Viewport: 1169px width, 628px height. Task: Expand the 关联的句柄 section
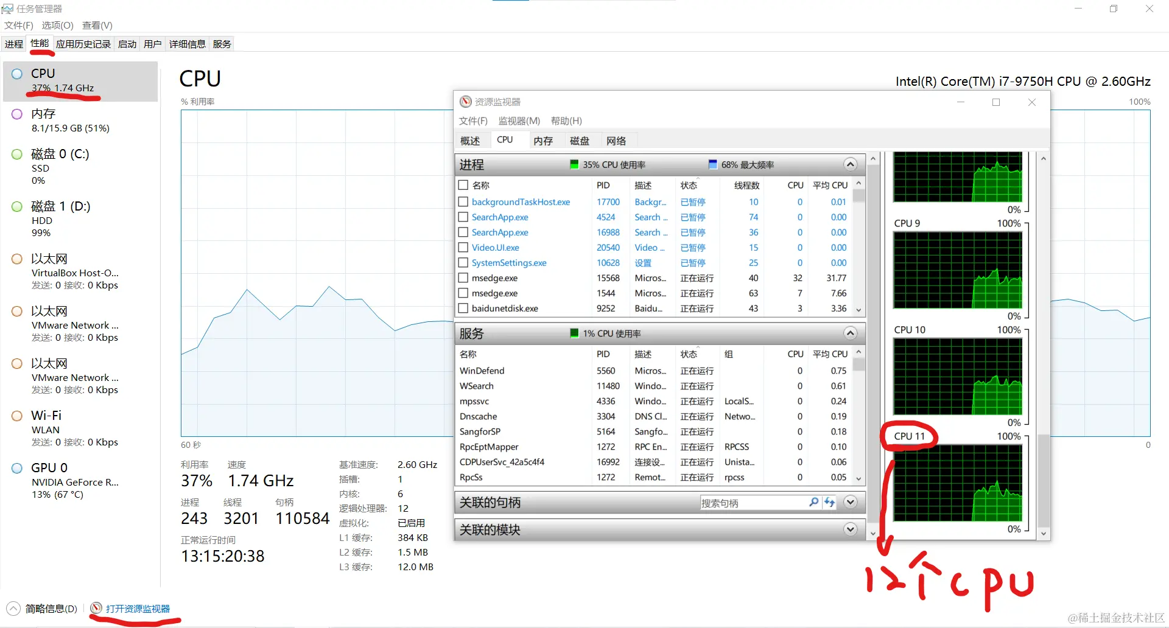(x=851, y=502)
